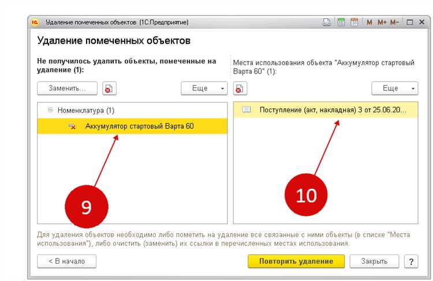Click the M+ memory add button
This screenshot has height=281, width=433.
382,22
